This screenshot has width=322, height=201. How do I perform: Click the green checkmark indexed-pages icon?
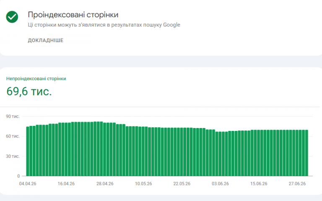tap(12, 17)
